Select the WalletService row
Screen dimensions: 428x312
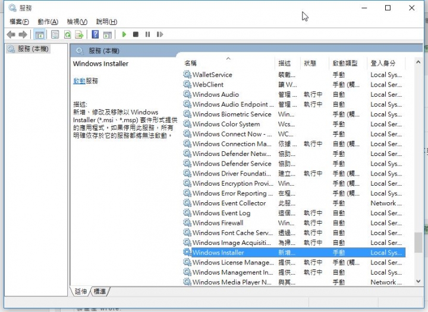point(294,75)
